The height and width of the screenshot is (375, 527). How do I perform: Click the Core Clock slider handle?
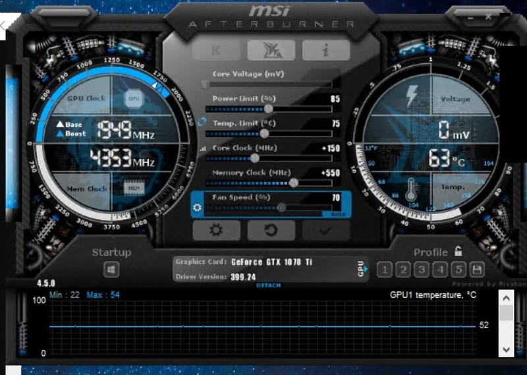click(255, 158)
